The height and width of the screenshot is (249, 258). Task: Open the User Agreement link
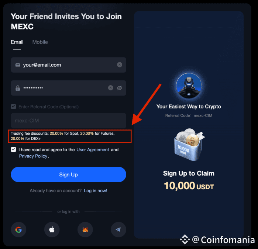tap(93, 150)
